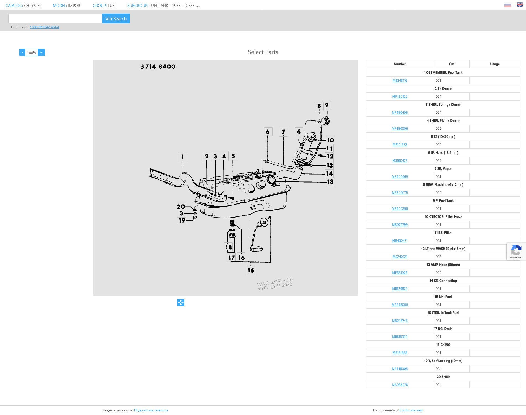This screenshot has height=415, width=526.
Task: Open example VIN 1C8GCB1R84Y142424 link
Action: click(45, 27)
